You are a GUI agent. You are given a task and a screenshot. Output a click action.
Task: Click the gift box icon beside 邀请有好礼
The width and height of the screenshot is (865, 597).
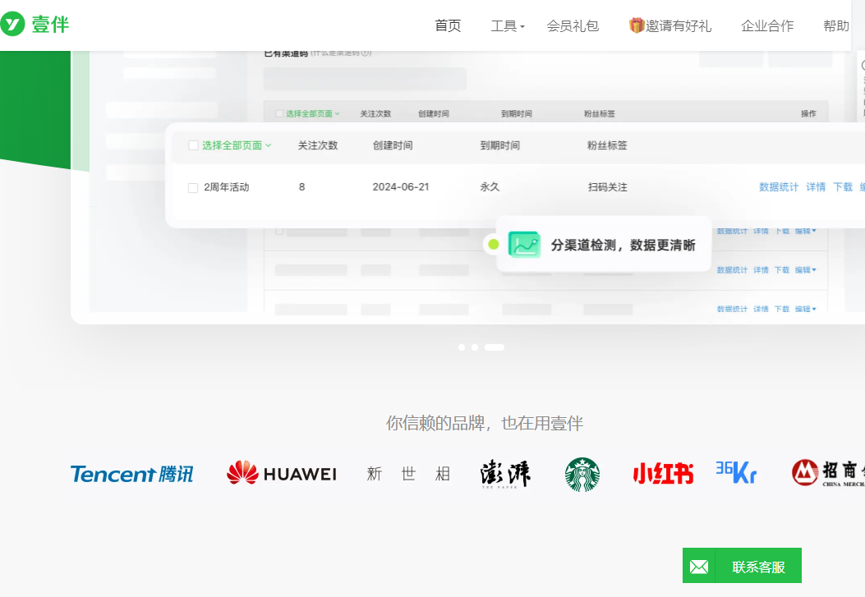click(637, 25)
